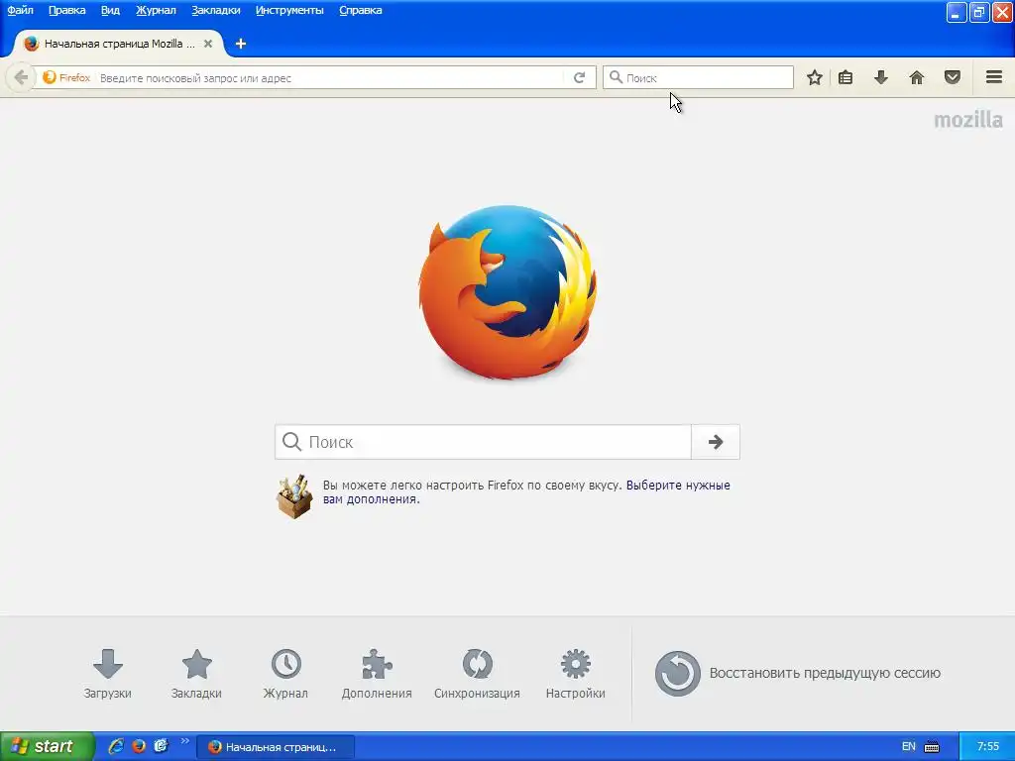Click Восстановить предыдущую сессию button
The height and width of the screenshot is (761, 1015).
798,674
